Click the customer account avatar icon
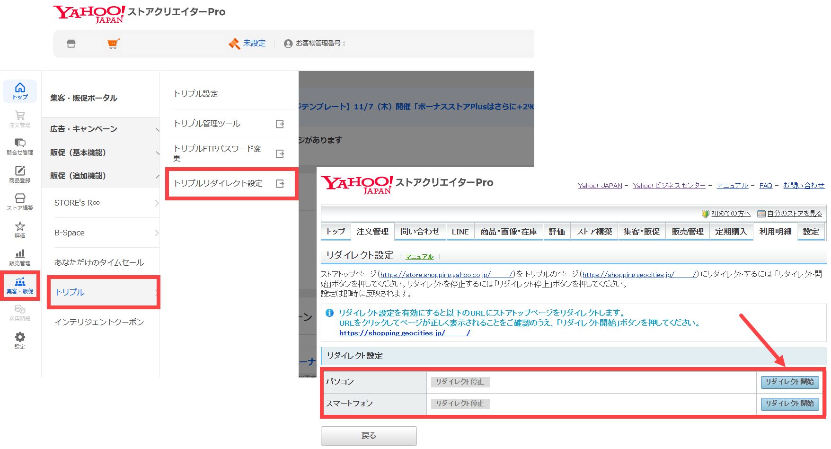Screen dimensions: 831x449 coord(288,44)
